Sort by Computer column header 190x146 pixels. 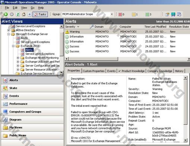point(131,27)
